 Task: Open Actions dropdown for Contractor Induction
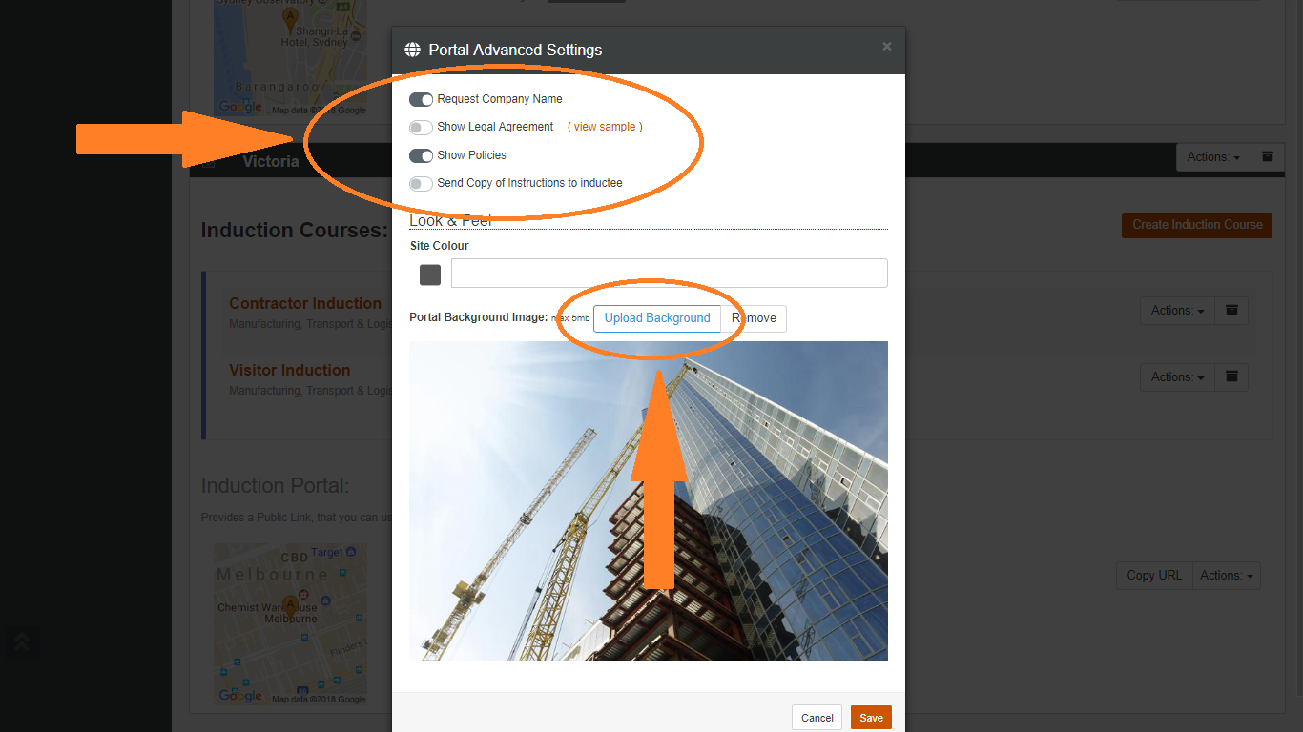[x=1178, y=311]
